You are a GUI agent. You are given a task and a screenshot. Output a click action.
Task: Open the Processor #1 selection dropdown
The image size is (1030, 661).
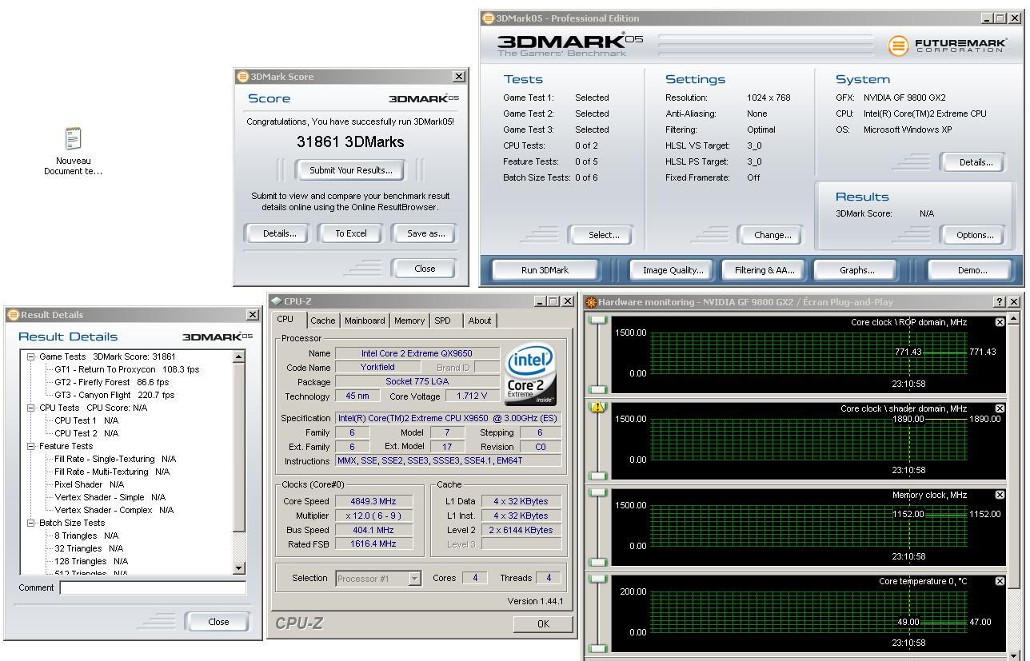click(x=414, y=579)
